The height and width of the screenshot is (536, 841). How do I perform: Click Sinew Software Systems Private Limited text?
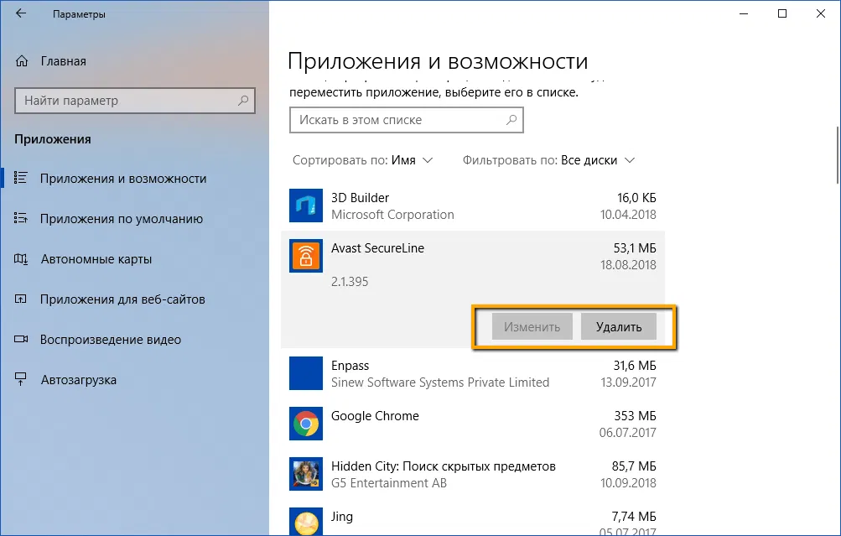tap(440, 382)
